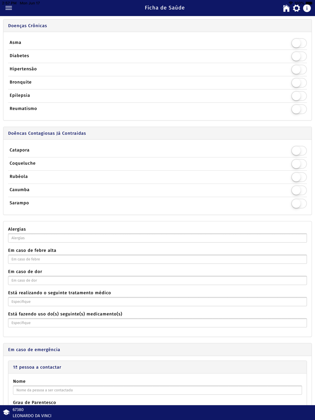Enable the Epilepsia switch
The image size is (315, 420).
[x=299, y=96]
